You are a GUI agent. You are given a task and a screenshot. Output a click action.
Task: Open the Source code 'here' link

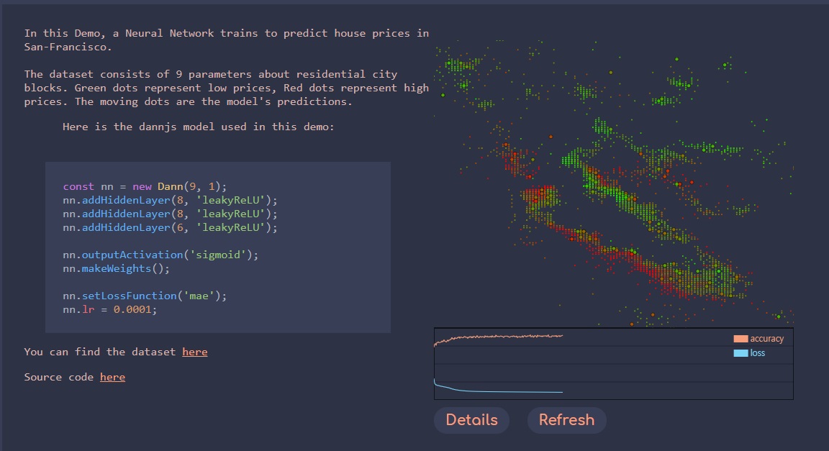[x=112, y=377]
